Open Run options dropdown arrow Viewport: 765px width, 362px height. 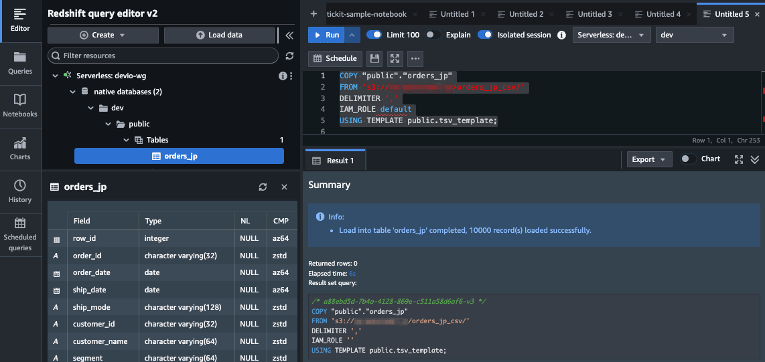pyautogui.click(x=353, y=35)
